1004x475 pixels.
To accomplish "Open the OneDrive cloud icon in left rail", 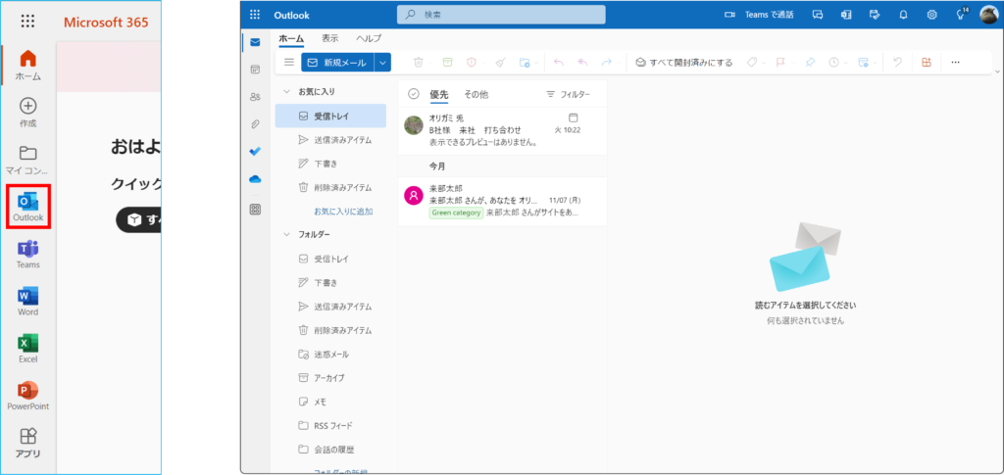I will [255, 179].
